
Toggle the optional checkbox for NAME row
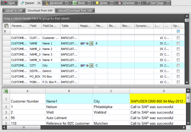(178, 43)
